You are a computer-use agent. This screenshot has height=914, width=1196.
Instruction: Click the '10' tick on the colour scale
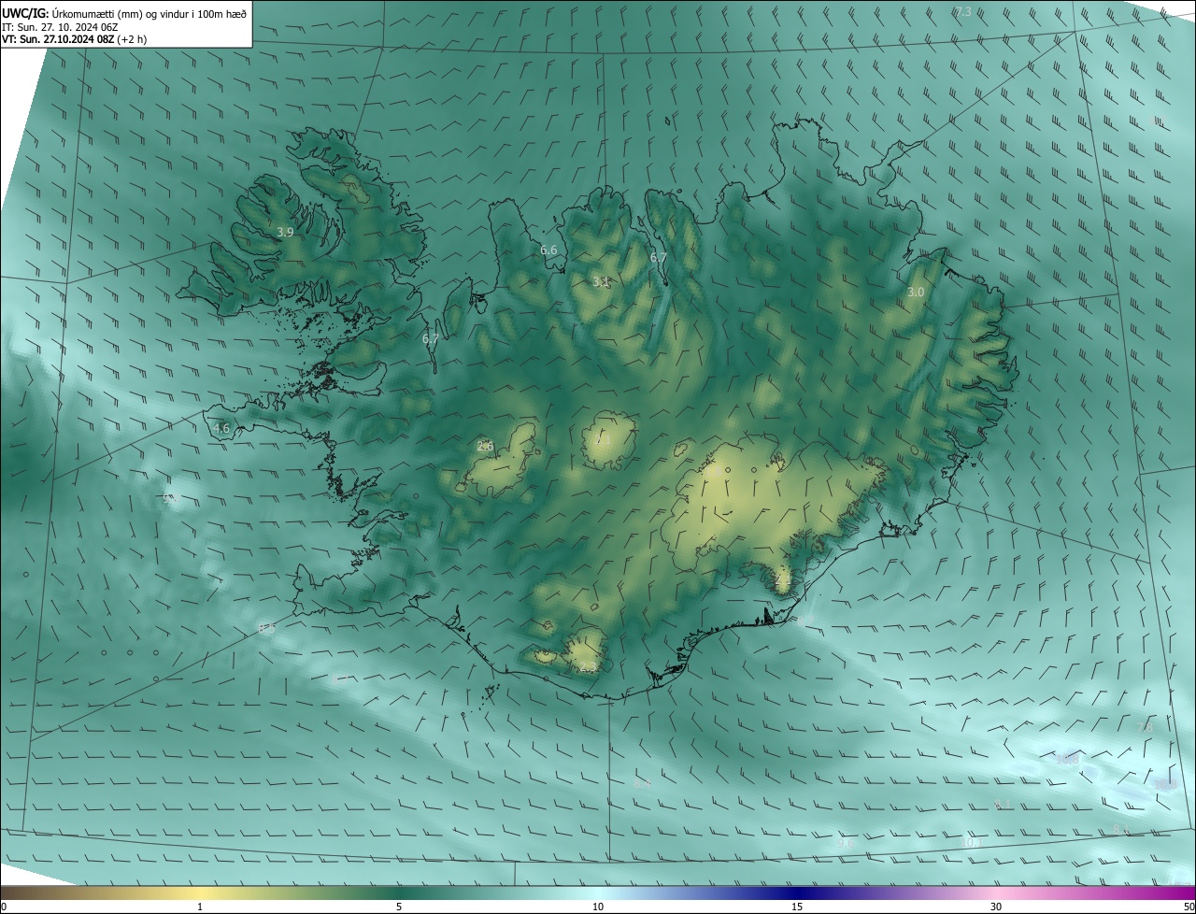click(598, 907)
